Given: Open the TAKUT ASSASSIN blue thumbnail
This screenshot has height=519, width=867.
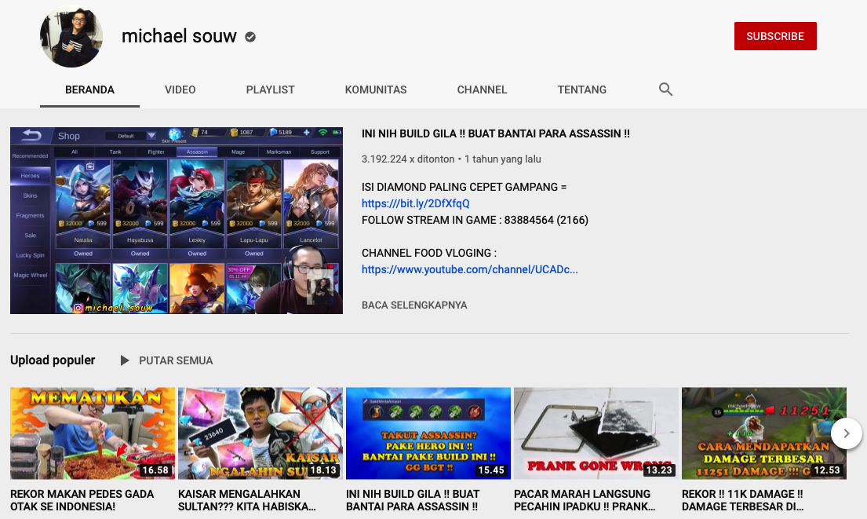Looking at the screenshot, I should [428, 433].
